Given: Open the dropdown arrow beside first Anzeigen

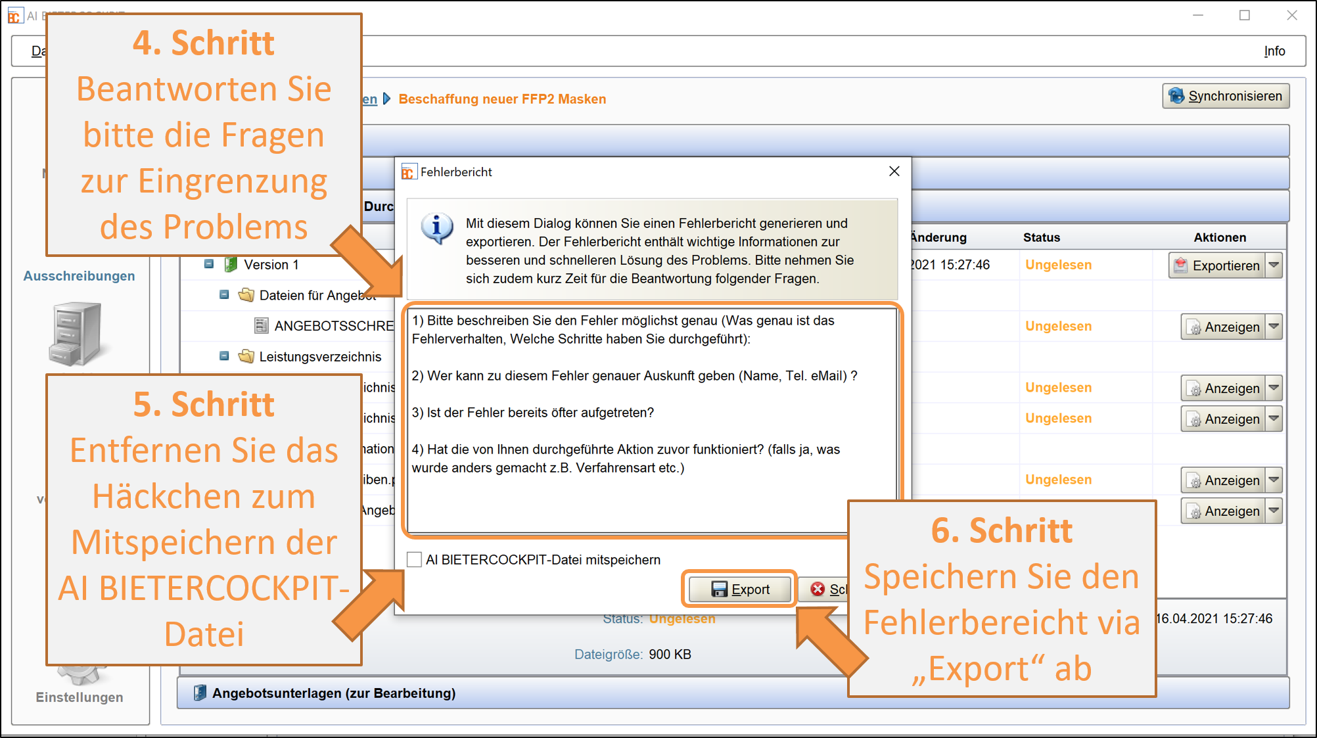Looking at the screenshot, I should point(1274,327).
